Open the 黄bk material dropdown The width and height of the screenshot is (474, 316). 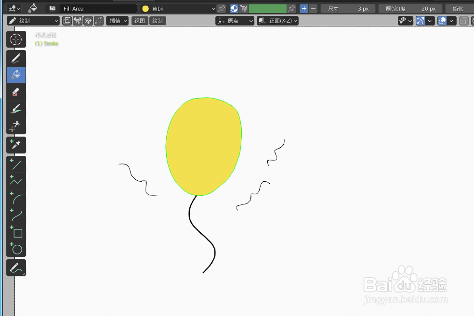(x=178, y=8)
